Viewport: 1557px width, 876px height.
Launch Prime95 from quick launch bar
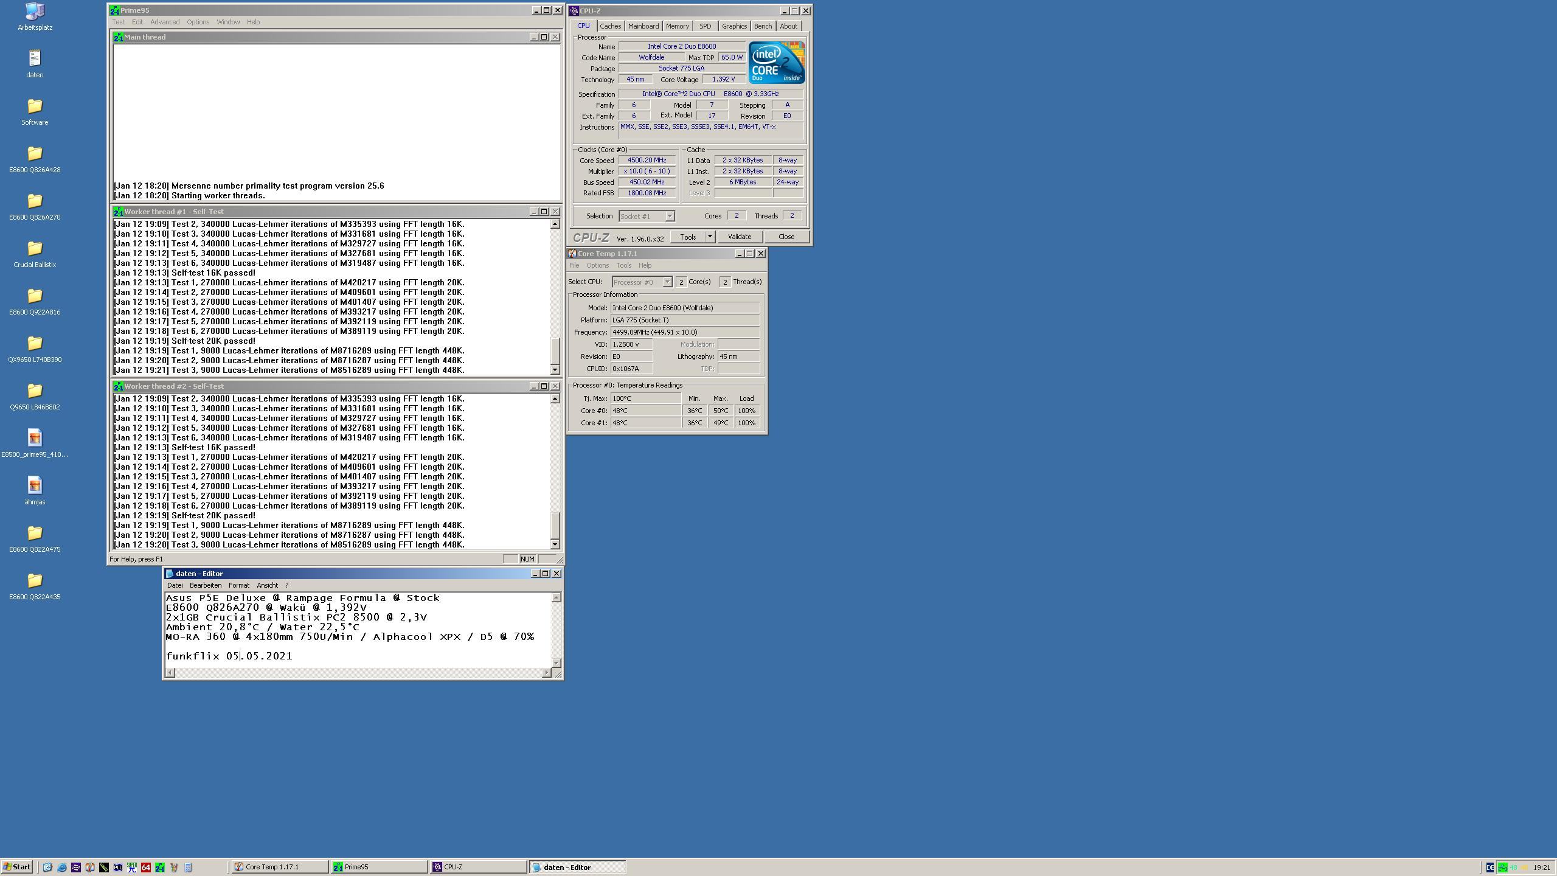[160, 867]
